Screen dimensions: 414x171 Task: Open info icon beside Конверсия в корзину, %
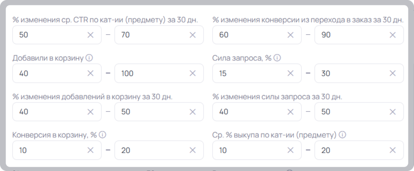click(102, 135)
